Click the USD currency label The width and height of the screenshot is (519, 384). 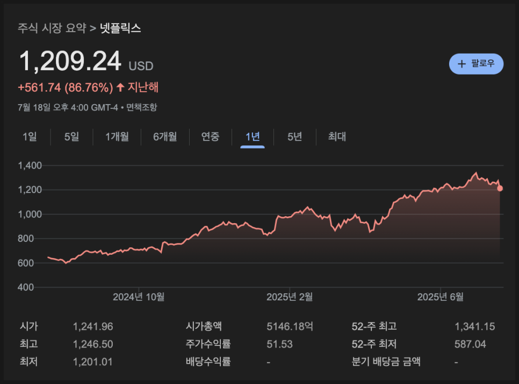[141, 66]
